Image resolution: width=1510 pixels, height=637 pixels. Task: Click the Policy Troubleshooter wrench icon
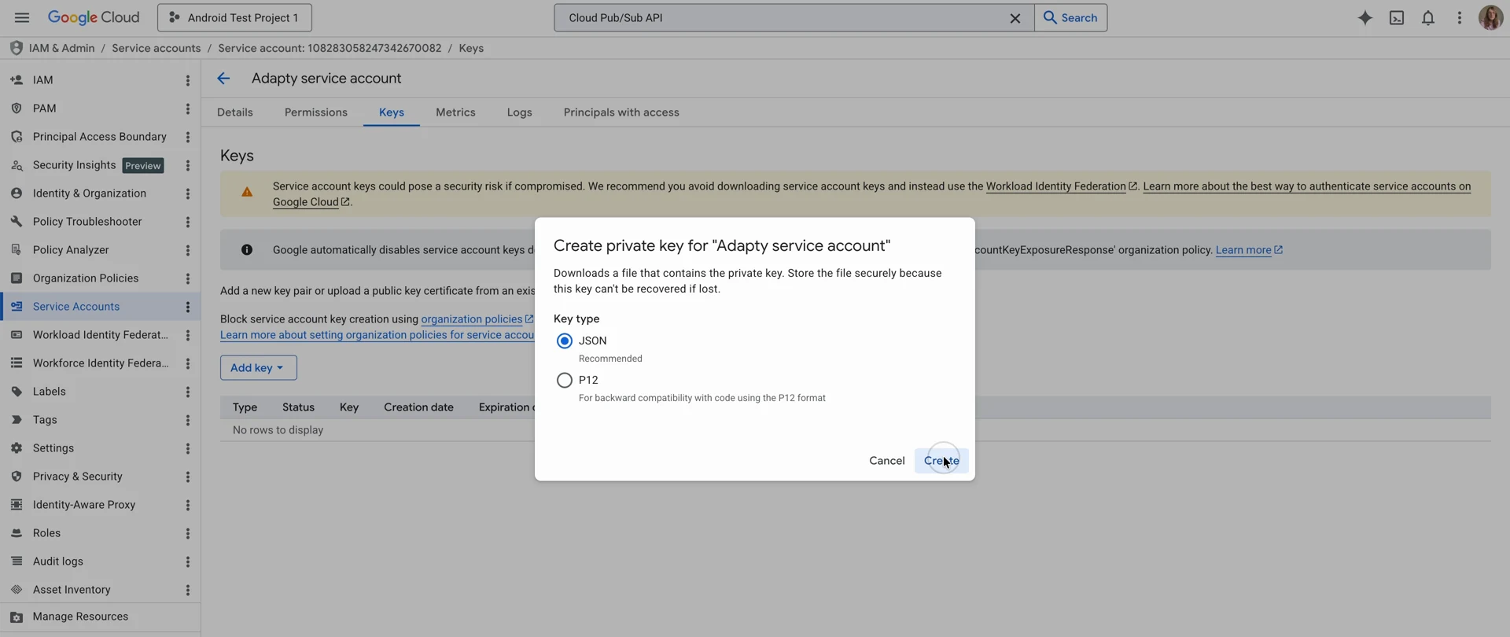click(x=17, y=222)
